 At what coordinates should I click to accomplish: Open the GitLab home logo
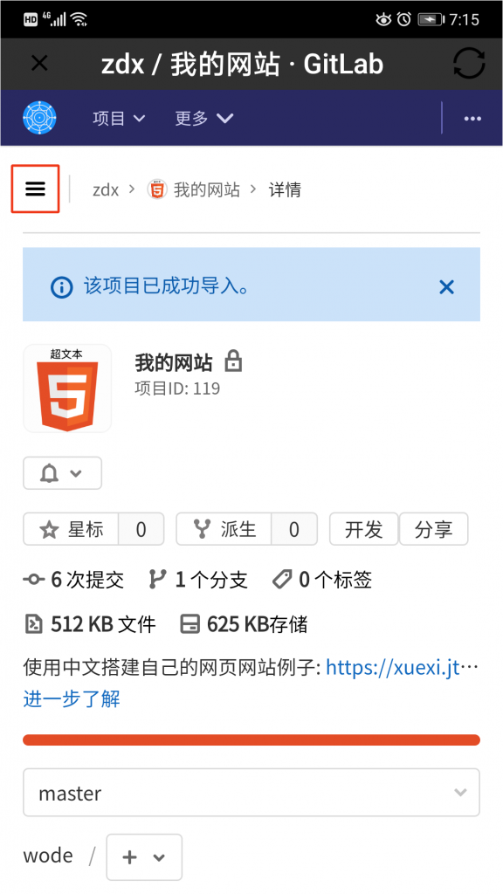pyautogui.click(x=39, y=118)
